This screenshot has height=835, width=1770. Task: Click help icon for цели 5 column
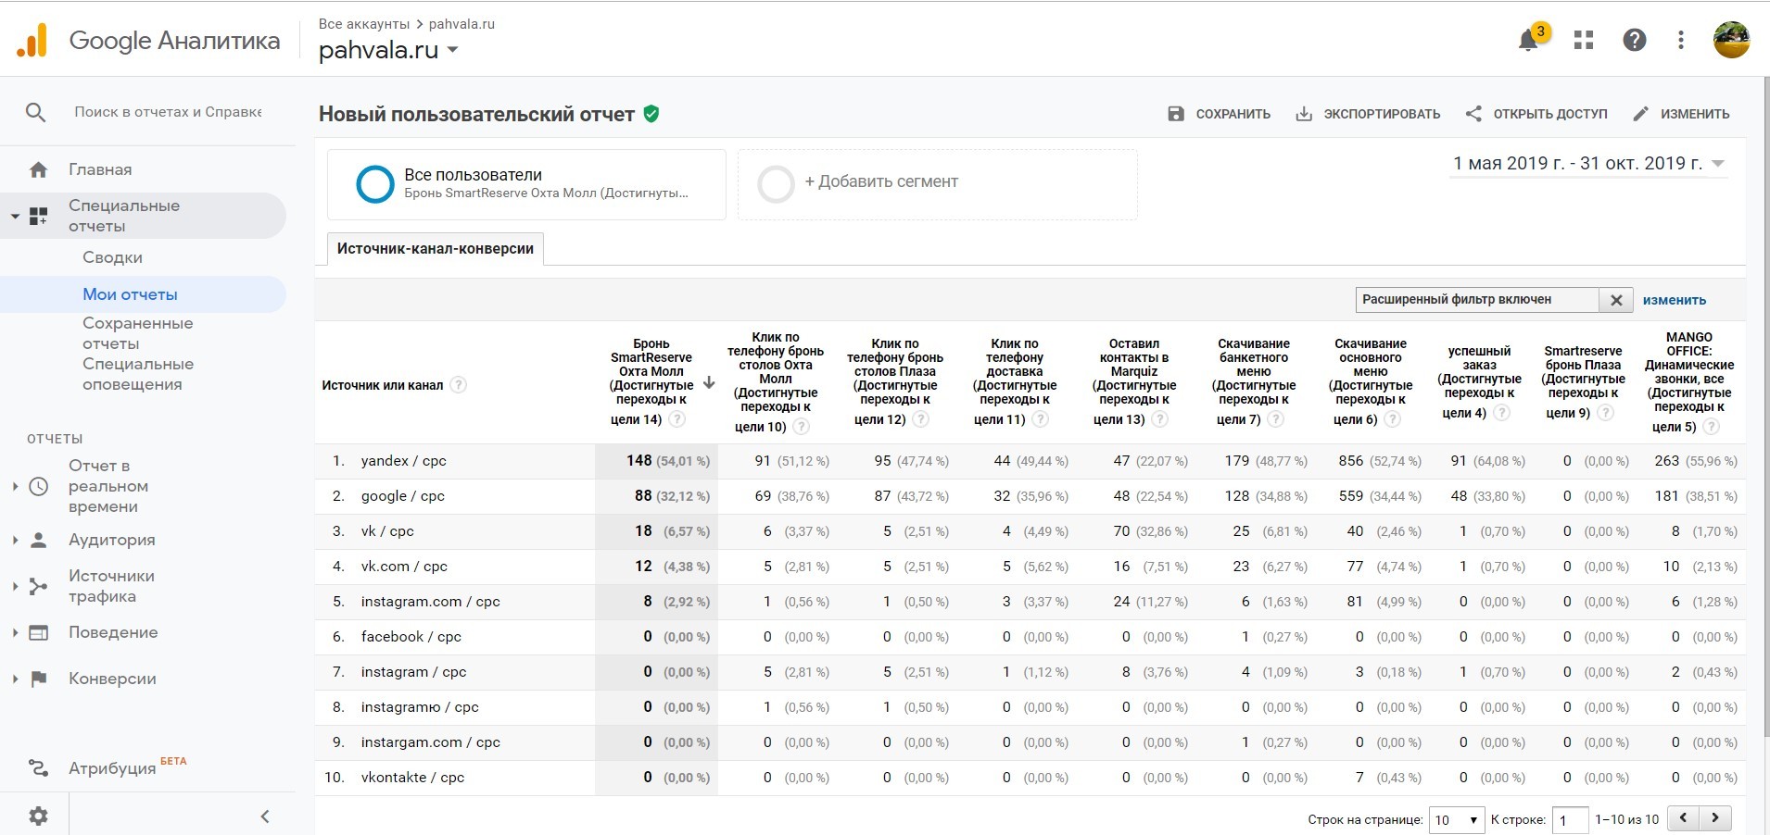(x=1711, y=427)
